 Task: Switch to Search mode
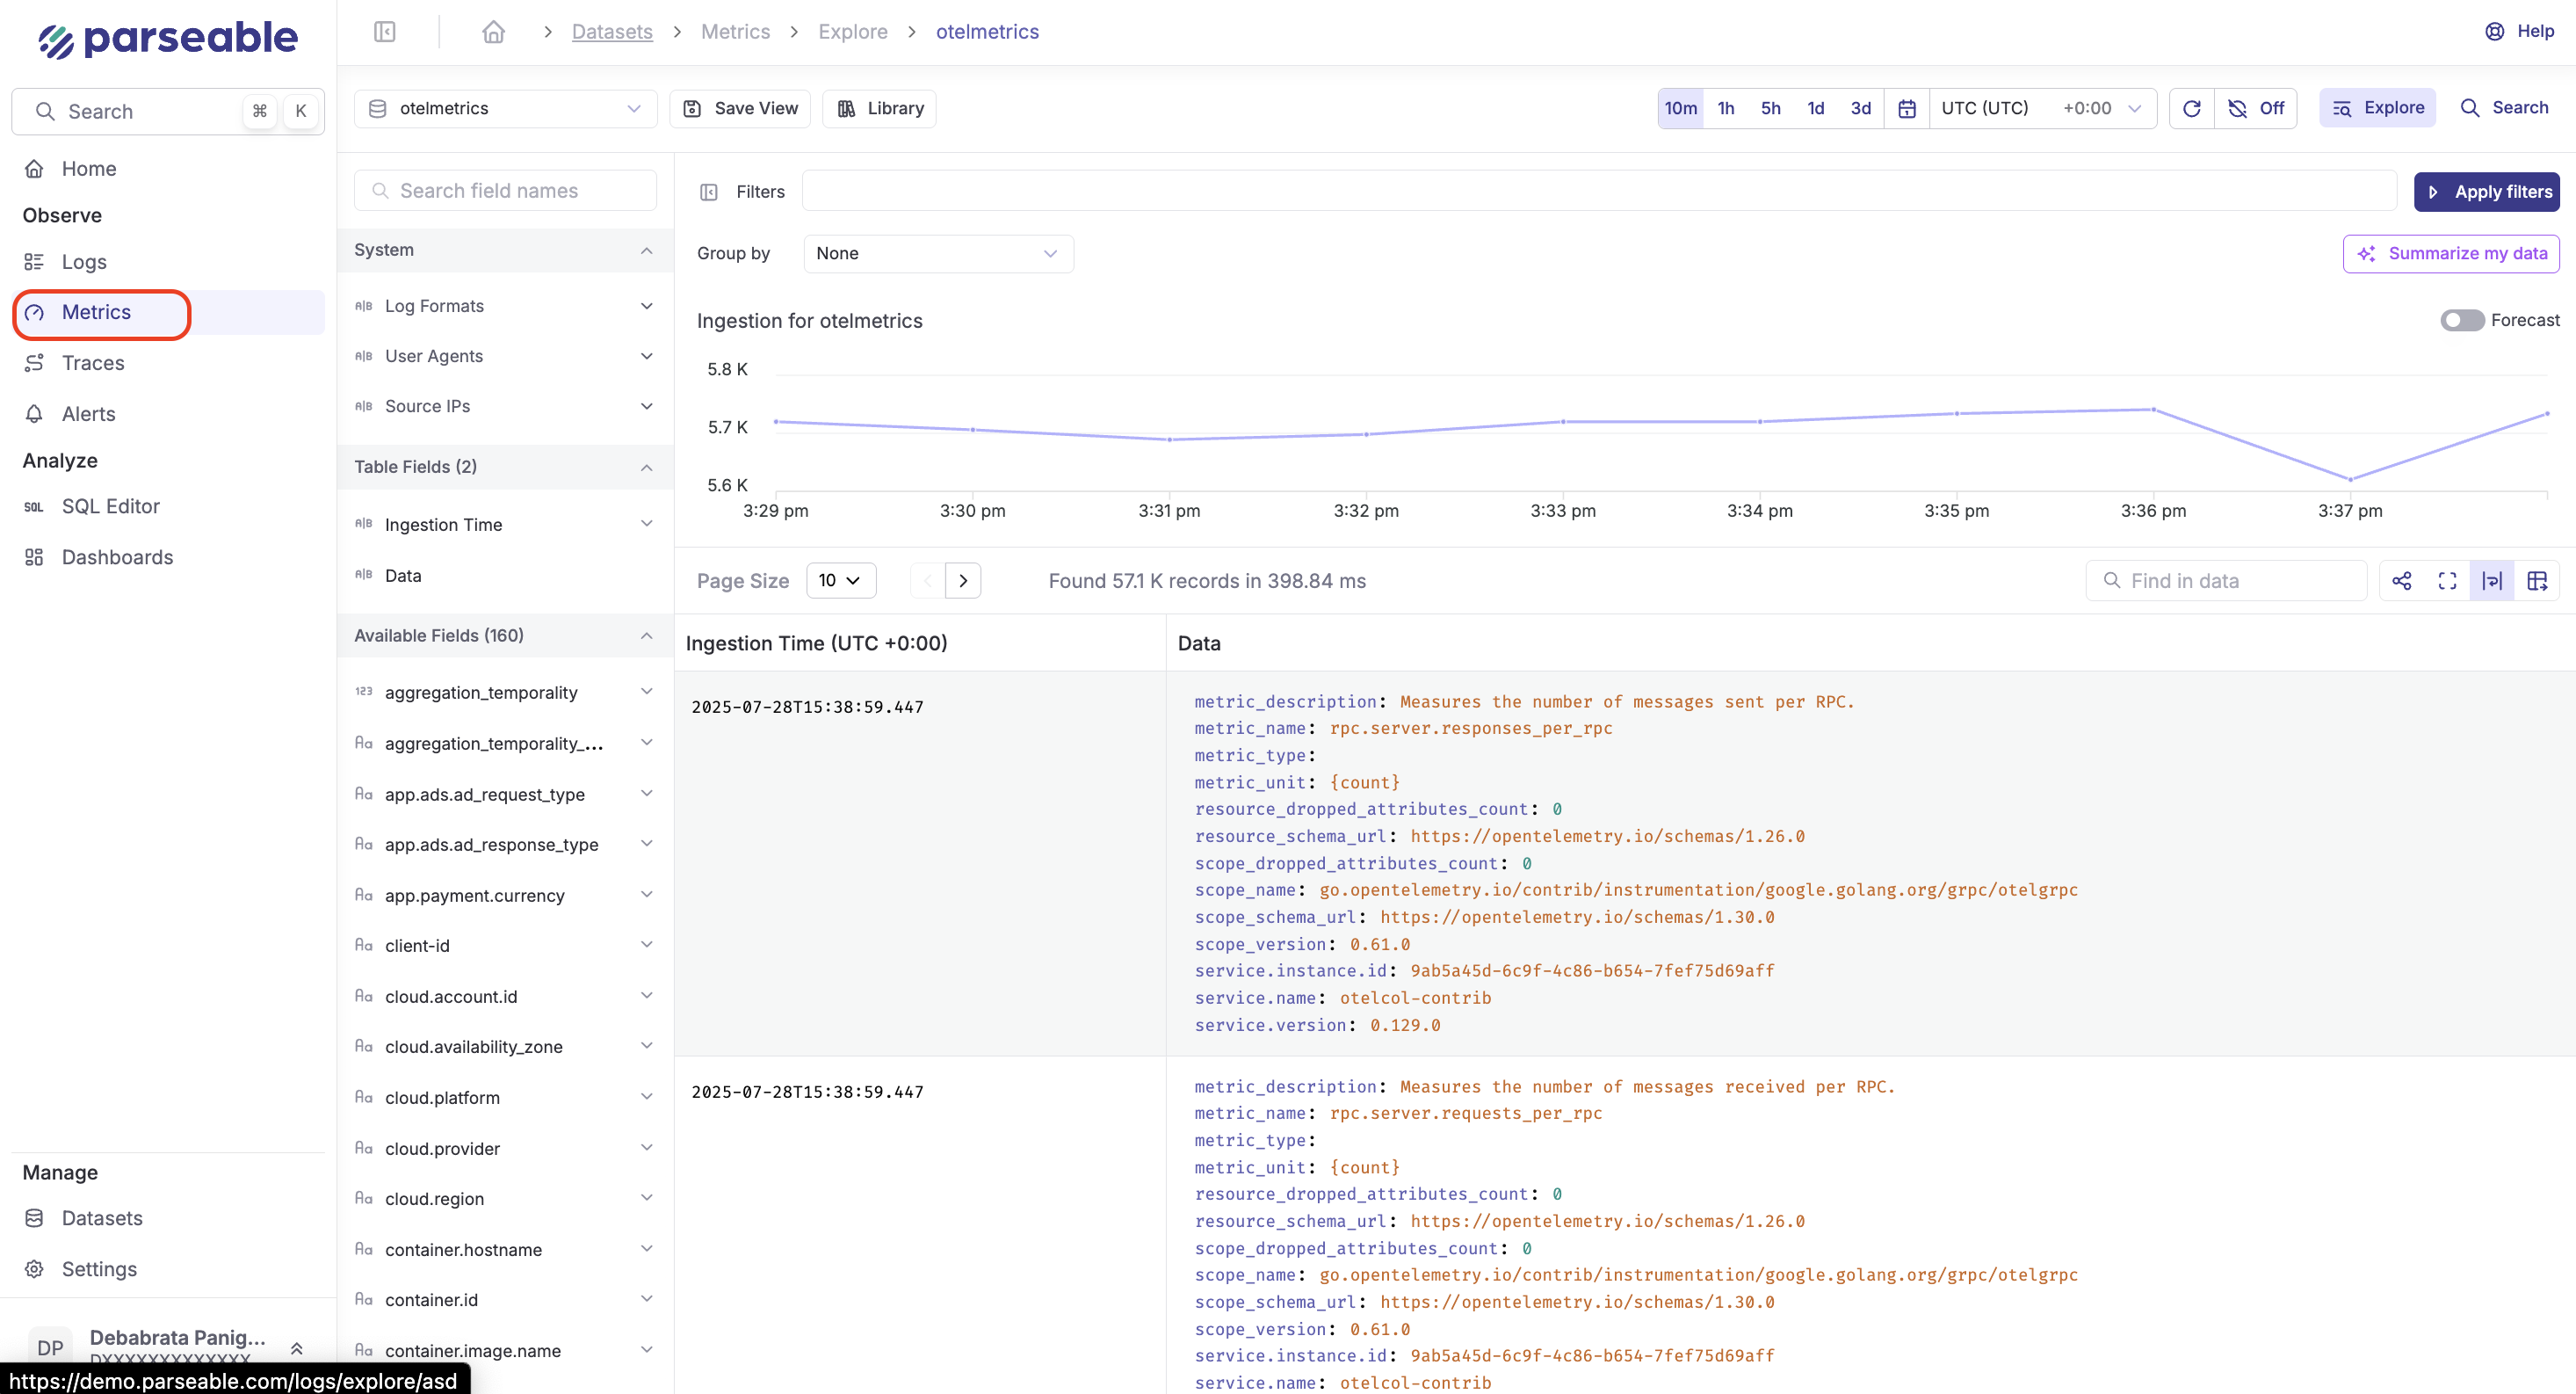point(2503,108)
